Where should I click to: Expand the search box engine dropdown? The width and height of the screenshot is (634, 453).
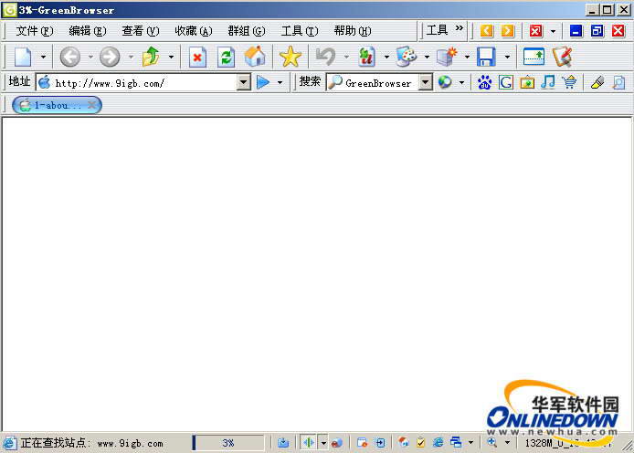coord(425,82)
